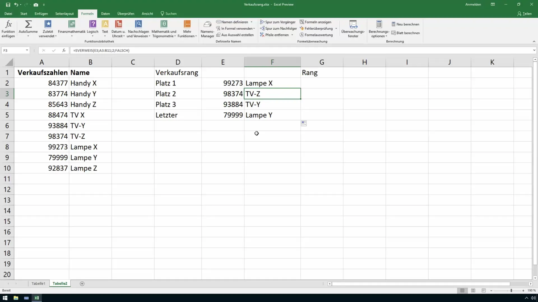
Task: Click zoom in plus button
Action: point(523,291)
